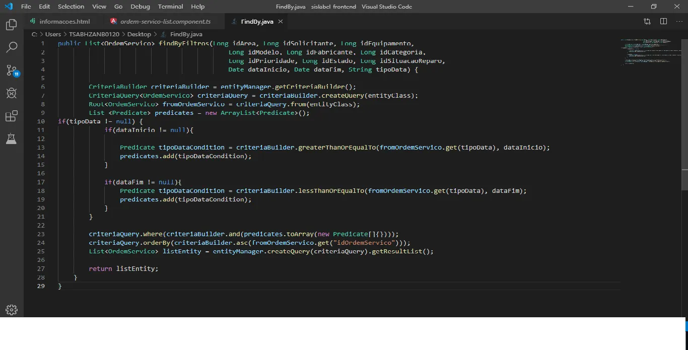This screenshot has width=688, height=350.
Task: Click the Open Changes icon in editor toolbar
Action: [x=647, y=22]
